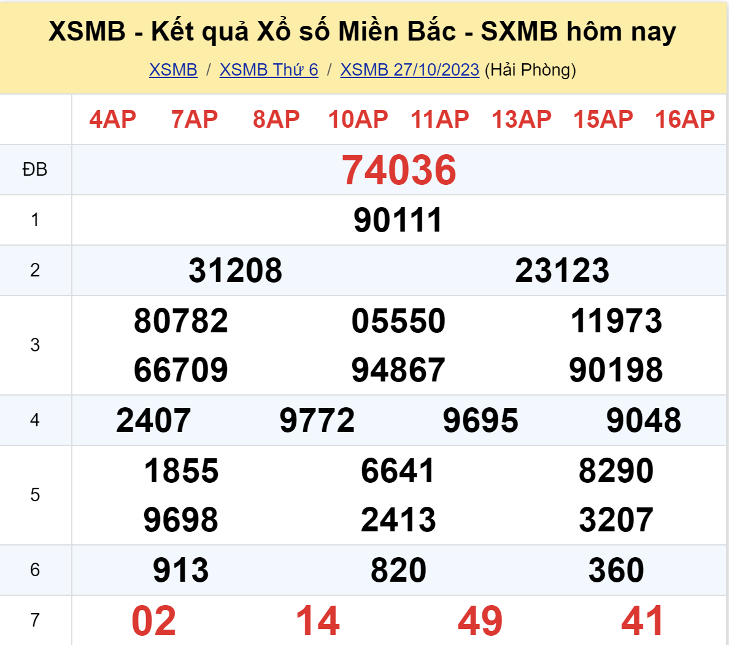Click the 13AP series code

[522, 119]
